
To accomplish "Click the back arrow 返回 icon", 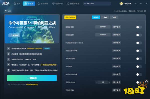I will click(6, 11).
